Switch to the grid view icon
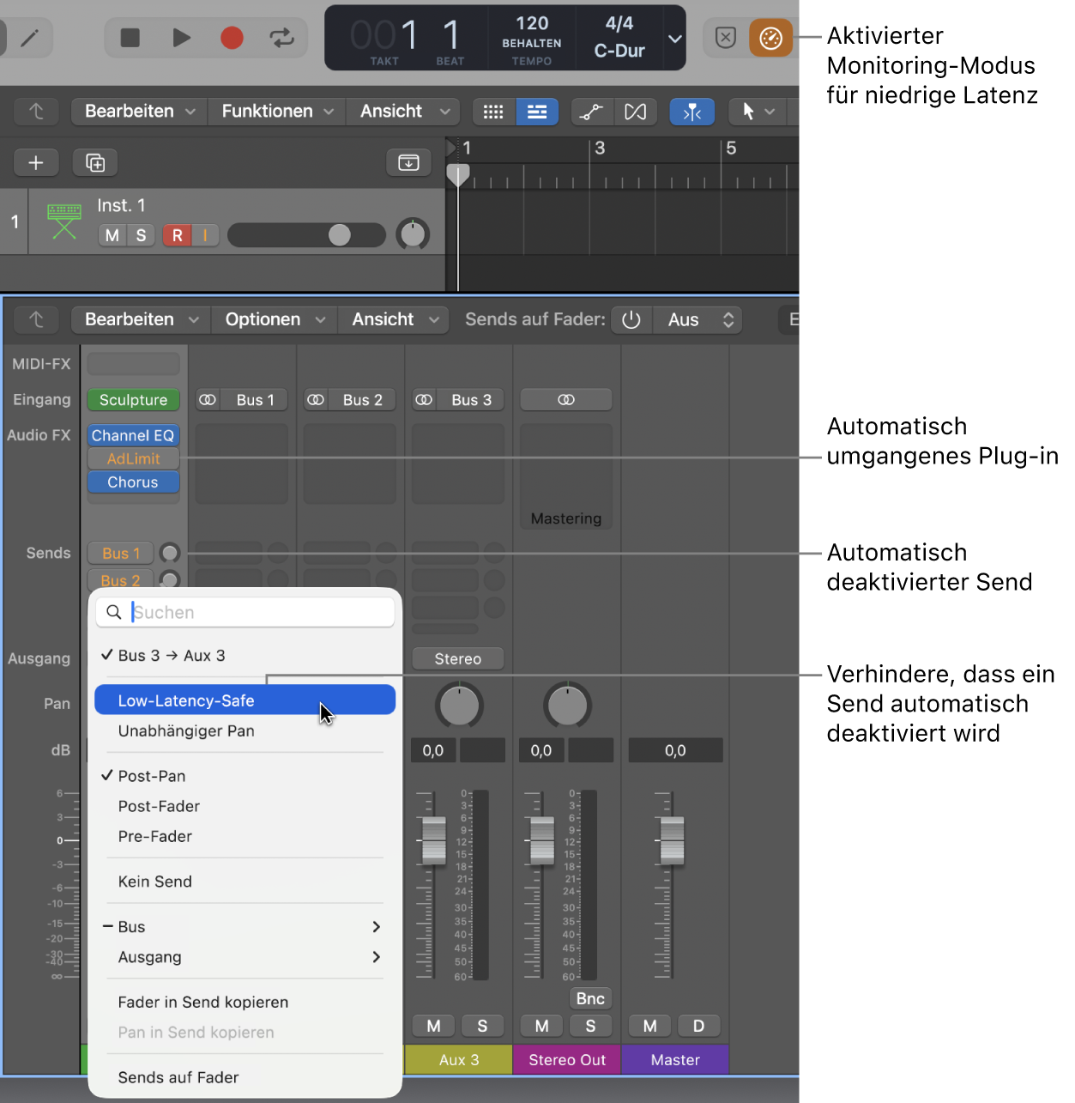Image resolution: width=1075 pixels, height=1103 pixels. 493,112
